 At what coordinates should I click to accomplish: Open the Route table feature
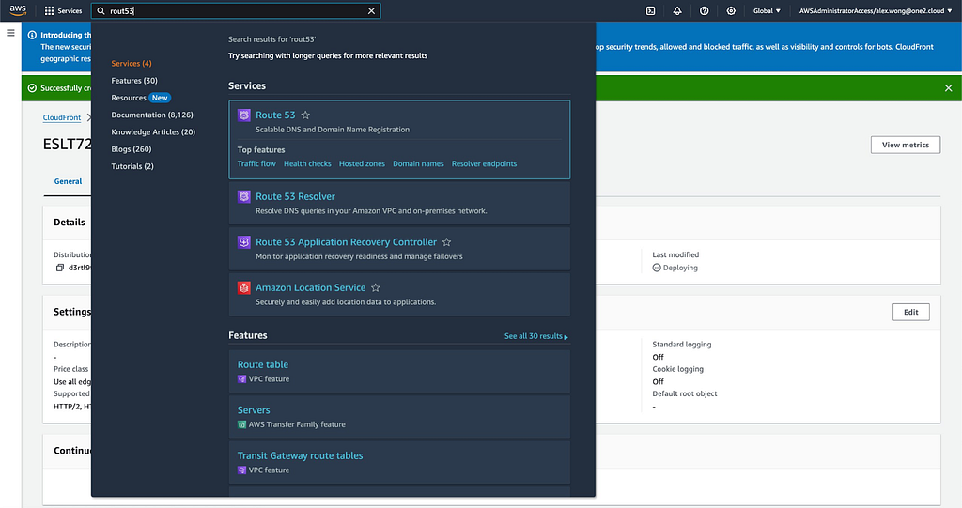pos(263,364)
